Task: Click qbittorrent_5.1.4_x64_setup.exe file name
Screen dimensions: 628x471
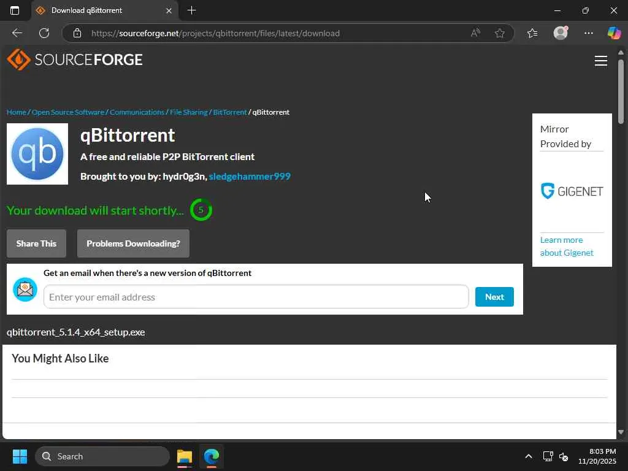Action: pos(75,332)
